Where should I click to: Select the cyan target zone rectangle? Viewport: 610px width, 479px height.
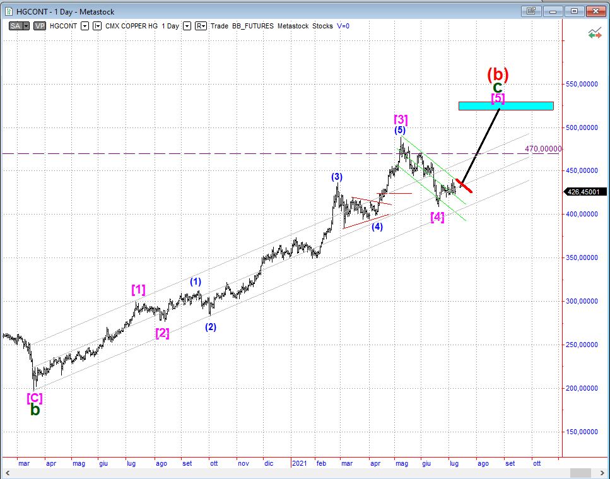pyautogui.click(x=506, y=106)
